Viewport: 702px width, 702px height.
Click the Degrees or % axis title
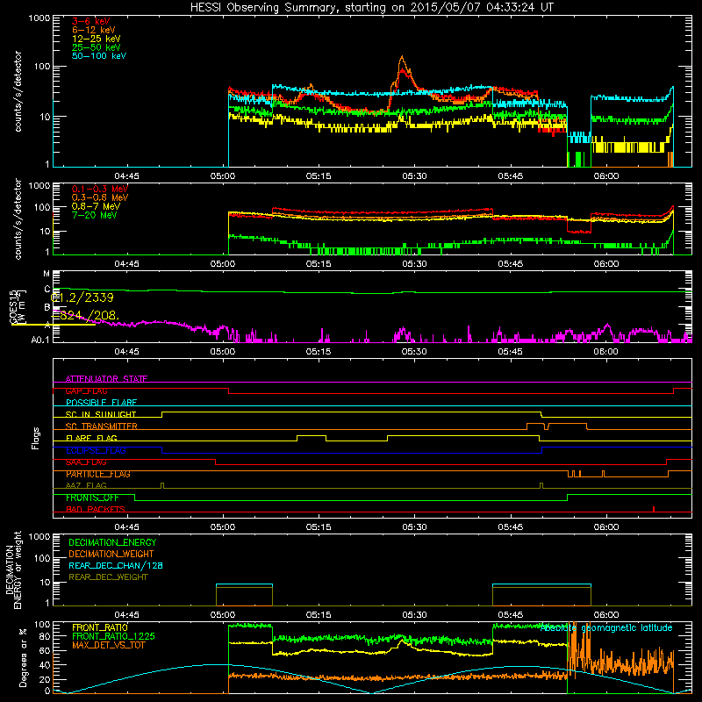tap(23, 657)
